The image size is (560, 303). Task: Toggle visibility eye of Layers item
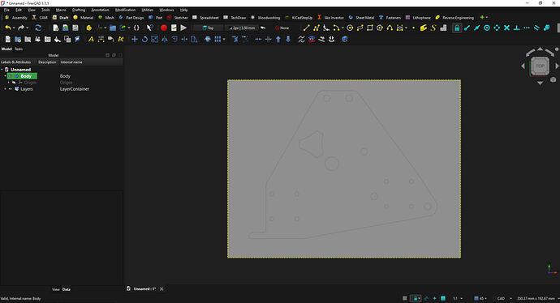pos(11,89)
